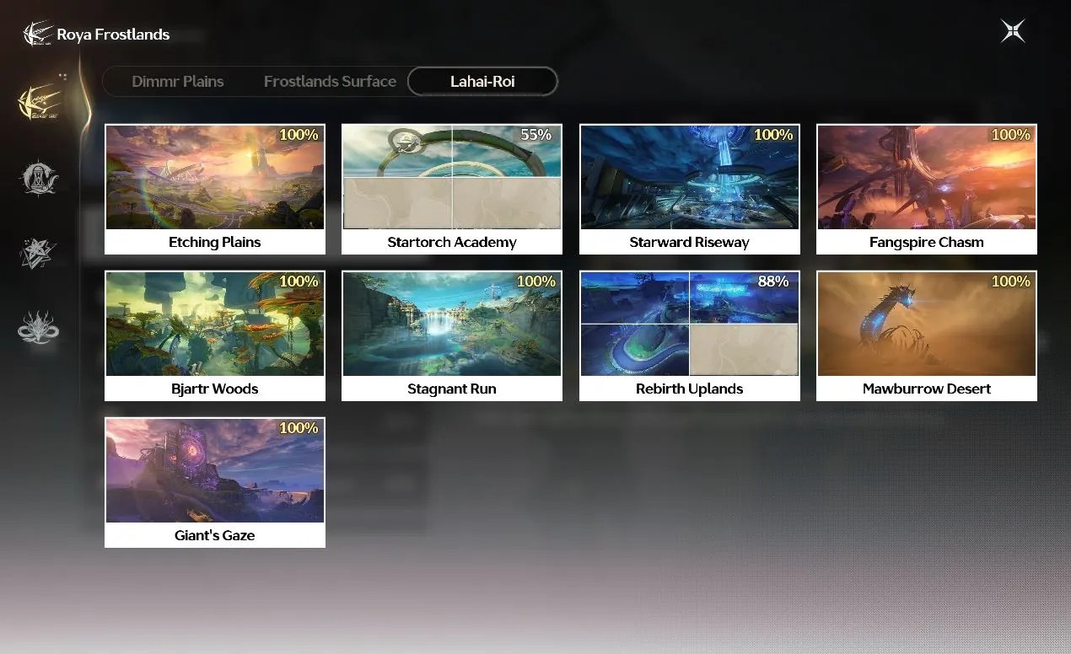The width and height of the screenshot is (1071, 654).
Task: Select the Mawburrow Desert card
Action: [x=927, y=336]
